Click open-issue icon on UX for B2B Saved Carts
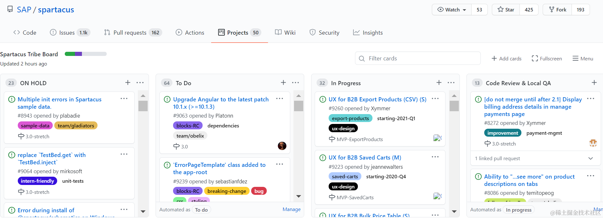603x218 pixels. (323, 158)
